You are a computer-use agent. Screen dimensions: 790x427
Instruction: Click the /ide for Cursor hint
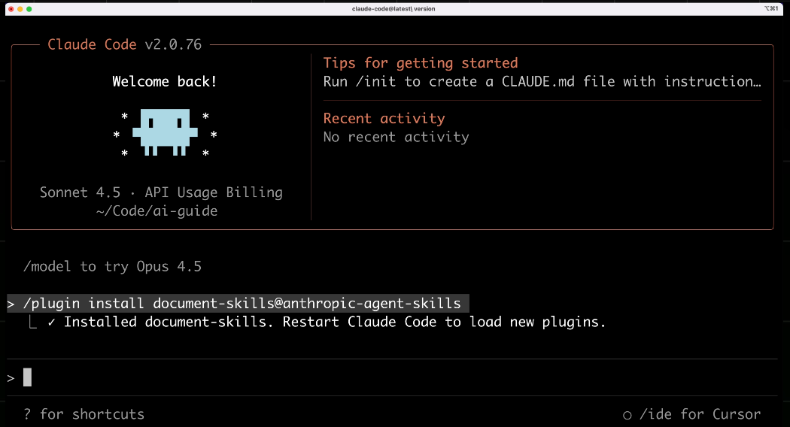(x=700, y=414)
